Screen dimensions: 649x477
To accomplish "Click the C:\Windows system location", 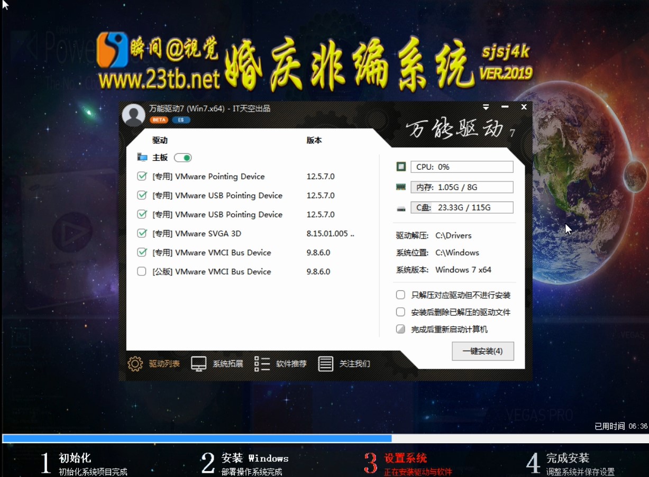I will click(x=457, y=252).
